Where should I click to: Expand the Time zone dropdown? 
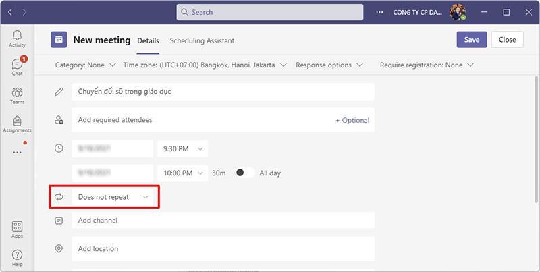(205, 65)
